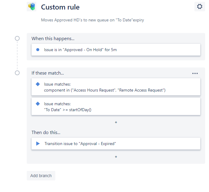Click the play arrow icon on Transition action
209x192 pixels.
point(38,144)
